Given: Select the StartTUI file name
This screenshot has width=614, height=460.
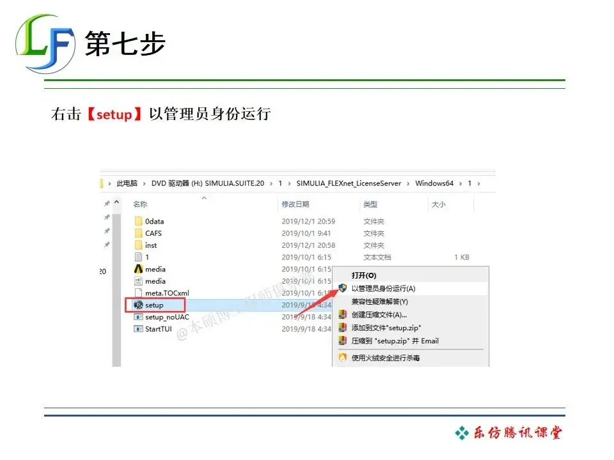Looking at the screenshot, I should [x=159, y=329].
